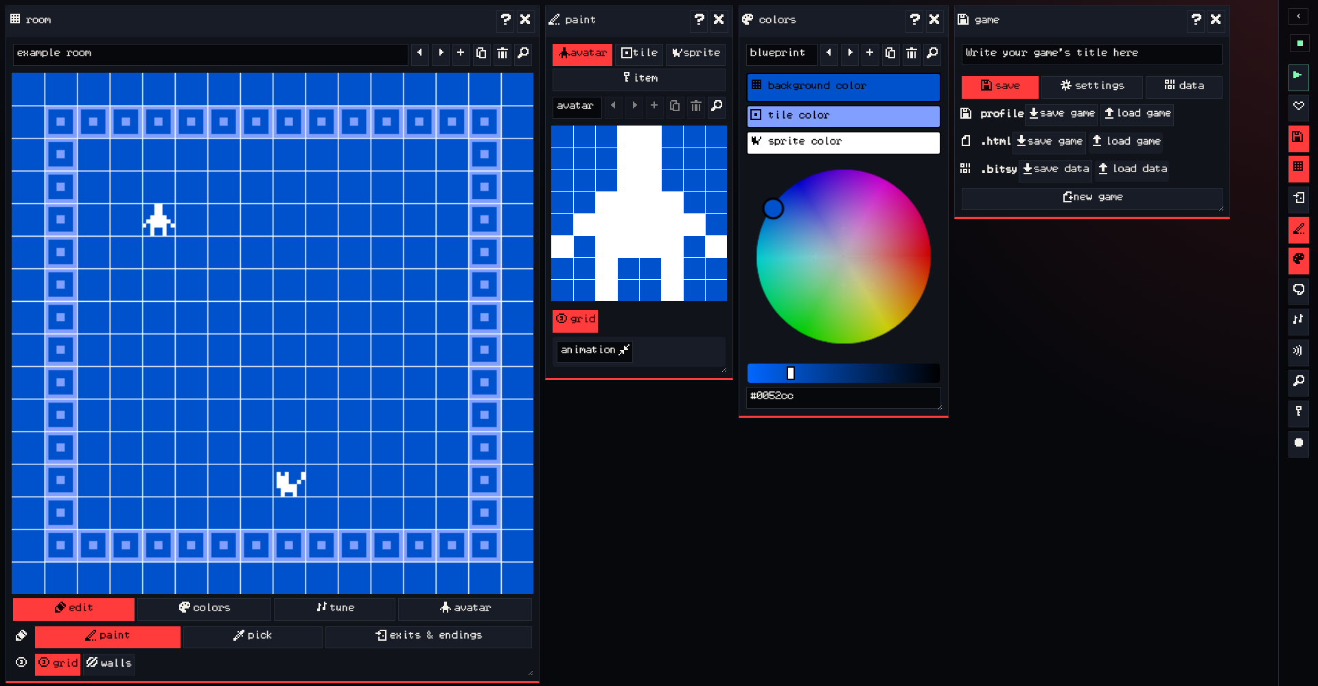The height and width of the screenshot is (686, 1318).
Task: Toggle the game panel via floppy disk sidebar icon
Action: pyautogui.click(x=1298, y=137)
